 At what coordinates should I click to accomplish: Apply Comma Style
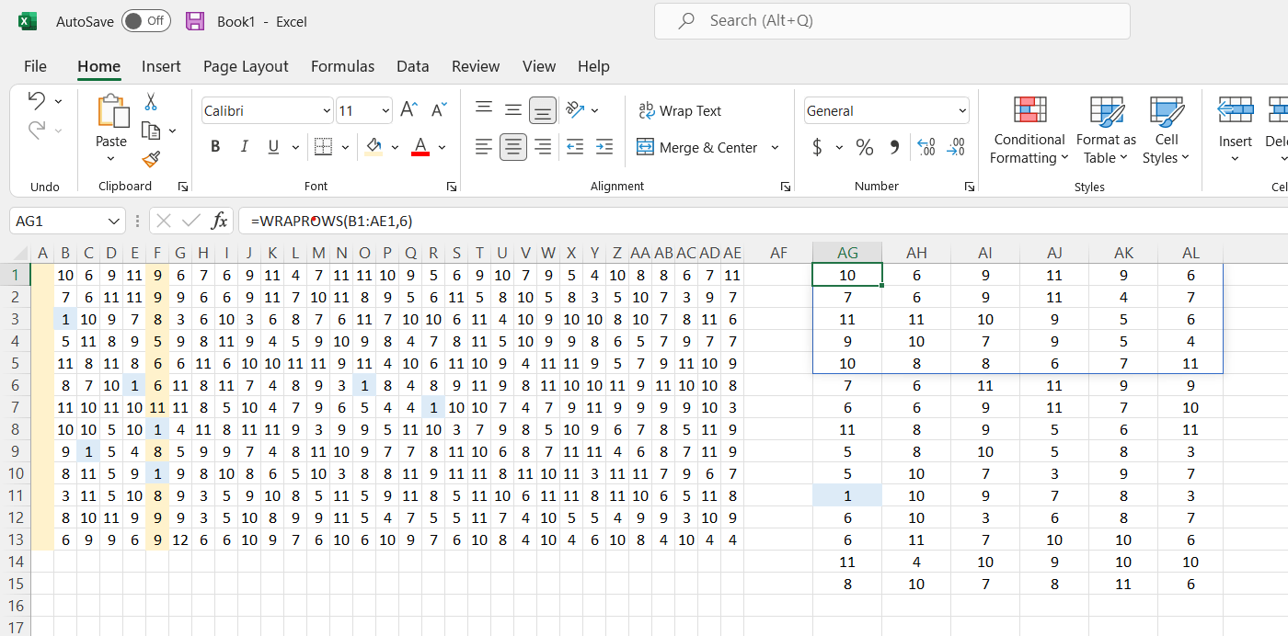tap(894, 147)
